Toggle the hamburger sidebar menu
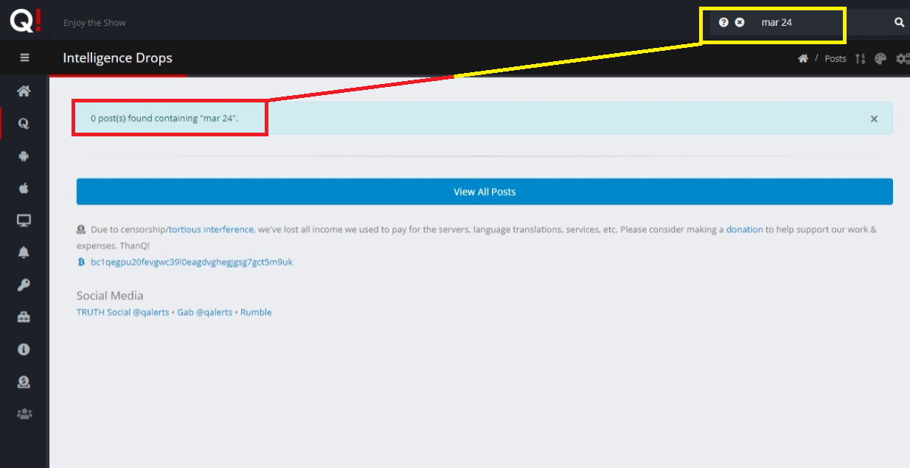 24,57
